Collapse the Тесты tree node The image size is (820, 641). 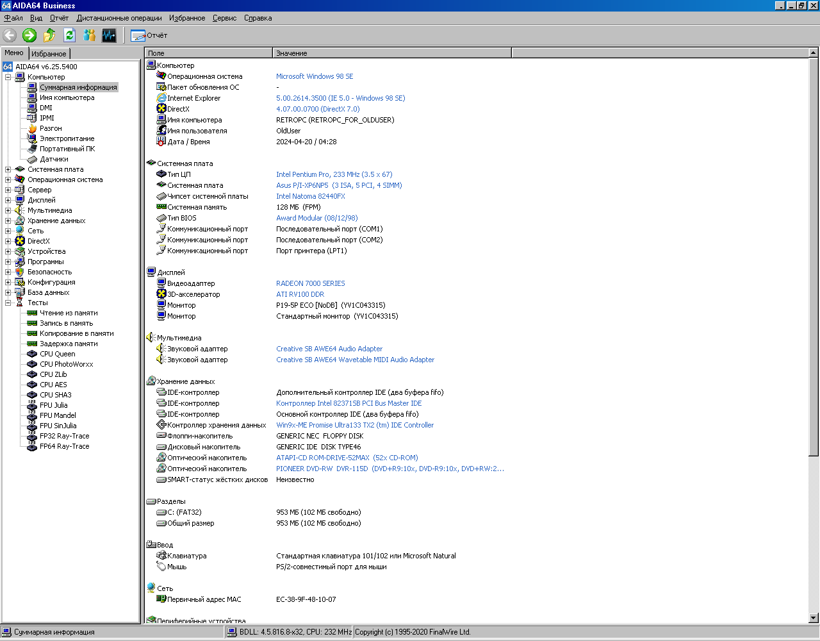pos(8,303)
